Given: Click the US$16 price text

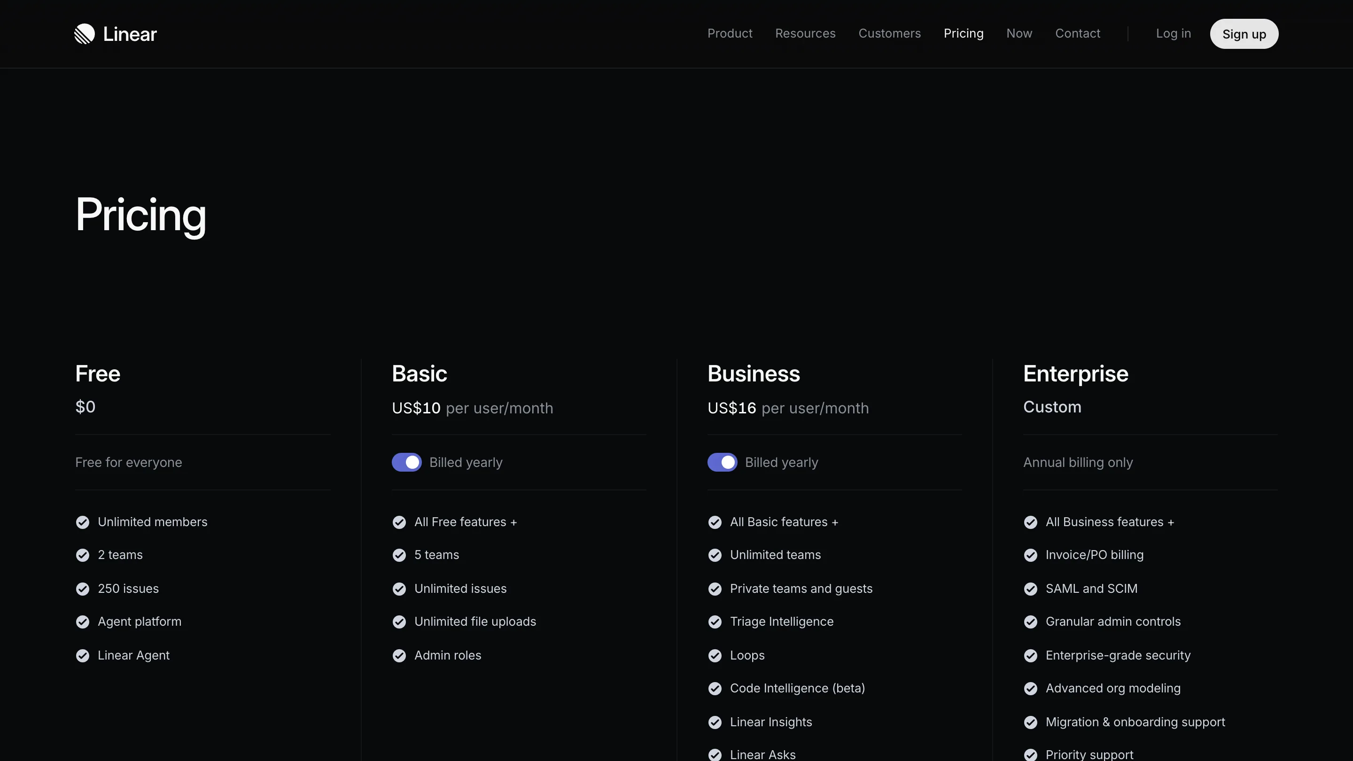Looking at the screenshot, I should [731, 408].
